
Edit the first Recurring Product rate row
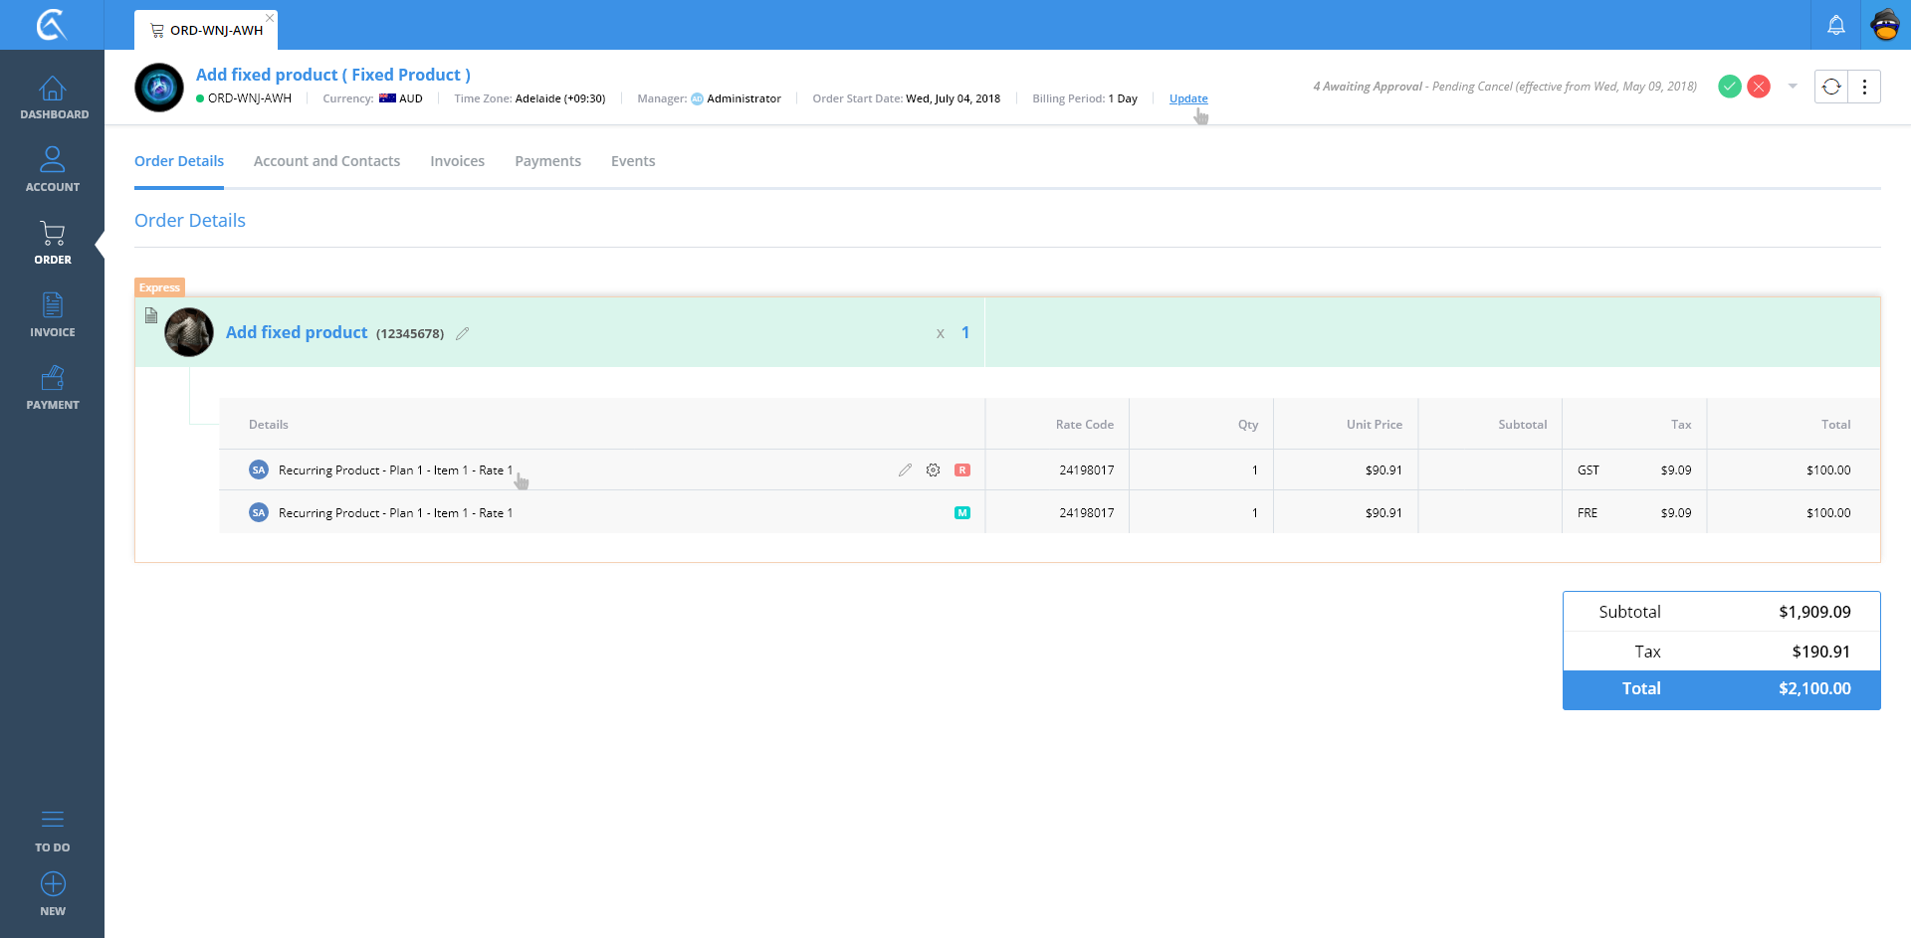coord(905,470)
